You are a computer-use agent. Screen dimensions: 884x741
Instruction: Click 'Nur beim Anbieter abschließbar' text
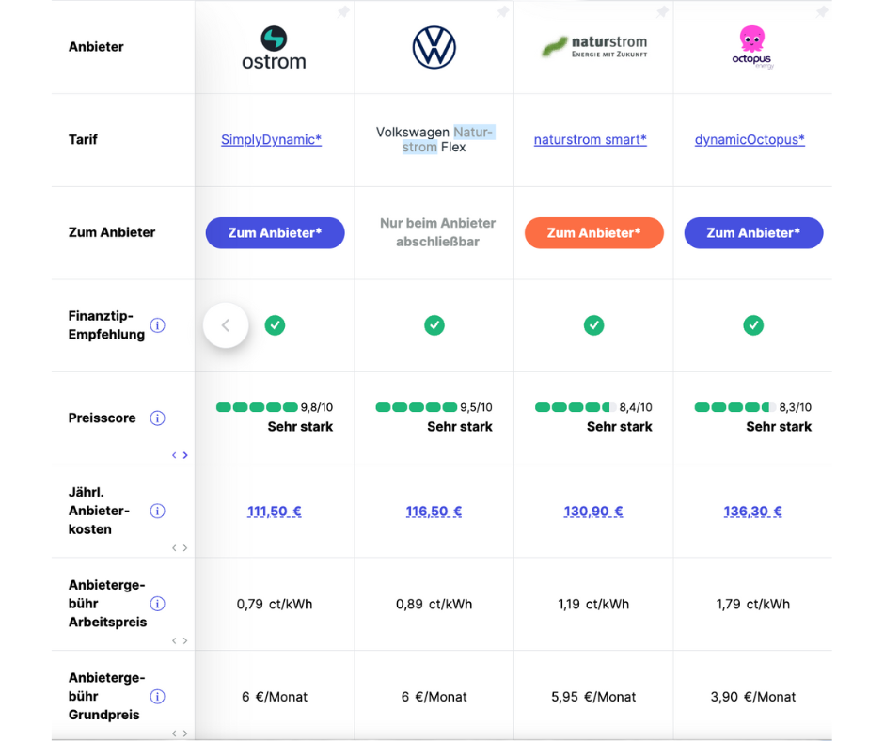pos(437,232)
